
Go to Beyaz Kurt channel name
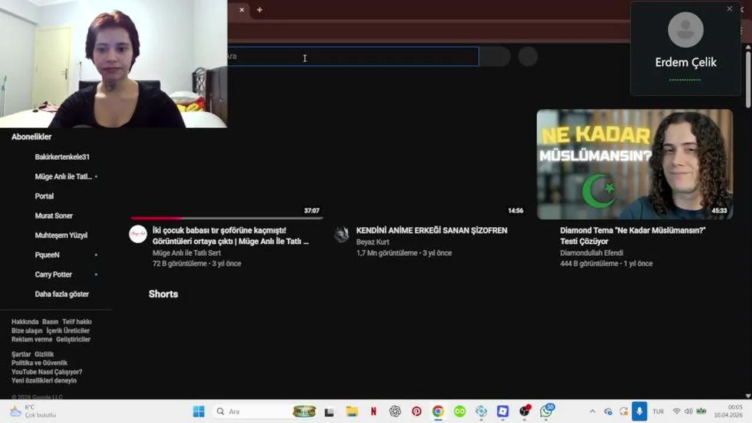(372, 241)
